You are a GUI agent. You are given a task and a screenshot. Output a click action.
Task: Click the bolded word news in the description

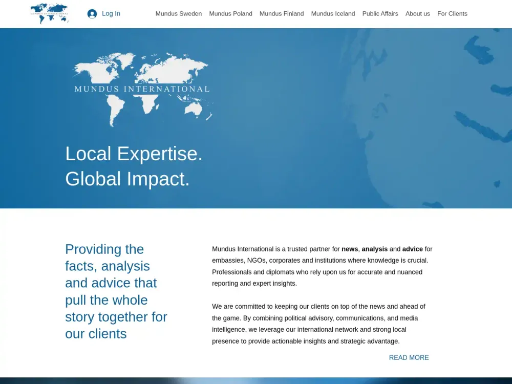point(350,249)
